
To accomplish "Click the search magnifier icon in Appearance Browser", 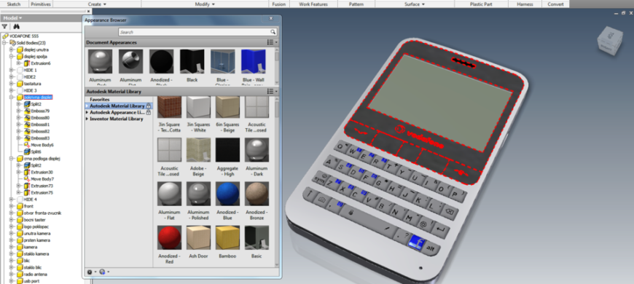I will [273, 32].
